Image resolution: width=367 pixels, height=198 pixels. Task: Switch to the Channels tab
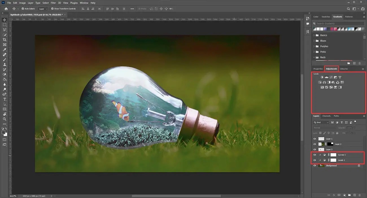pyautogui.click(x=326, y=116)
